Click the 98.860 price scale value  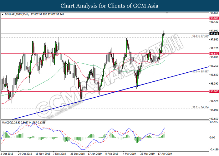pyautogui.click(x=214, y=13)
